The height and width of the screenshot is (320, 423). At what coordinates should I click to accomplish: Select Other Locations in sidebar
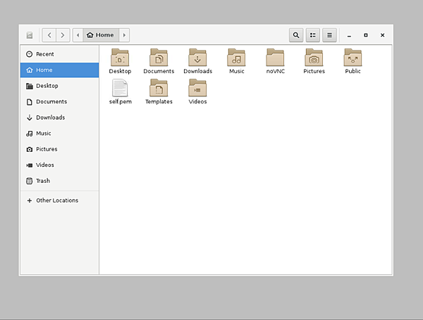coord(56,200)
